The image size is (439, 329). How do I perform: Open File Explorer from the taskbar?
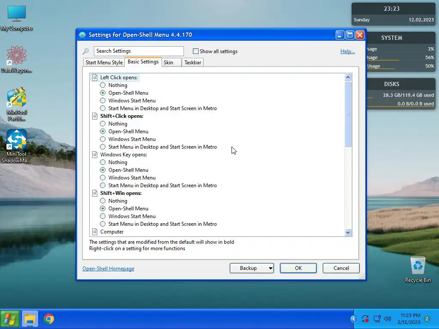30,319
